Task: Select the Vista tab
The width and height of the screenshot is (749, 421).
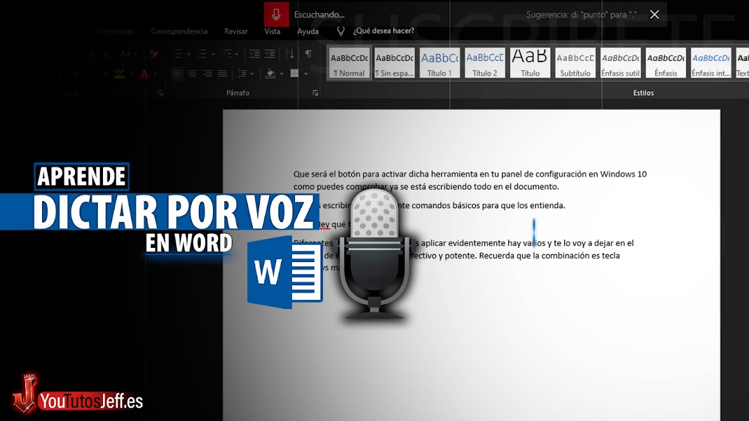Action: (x=272, y=31)
